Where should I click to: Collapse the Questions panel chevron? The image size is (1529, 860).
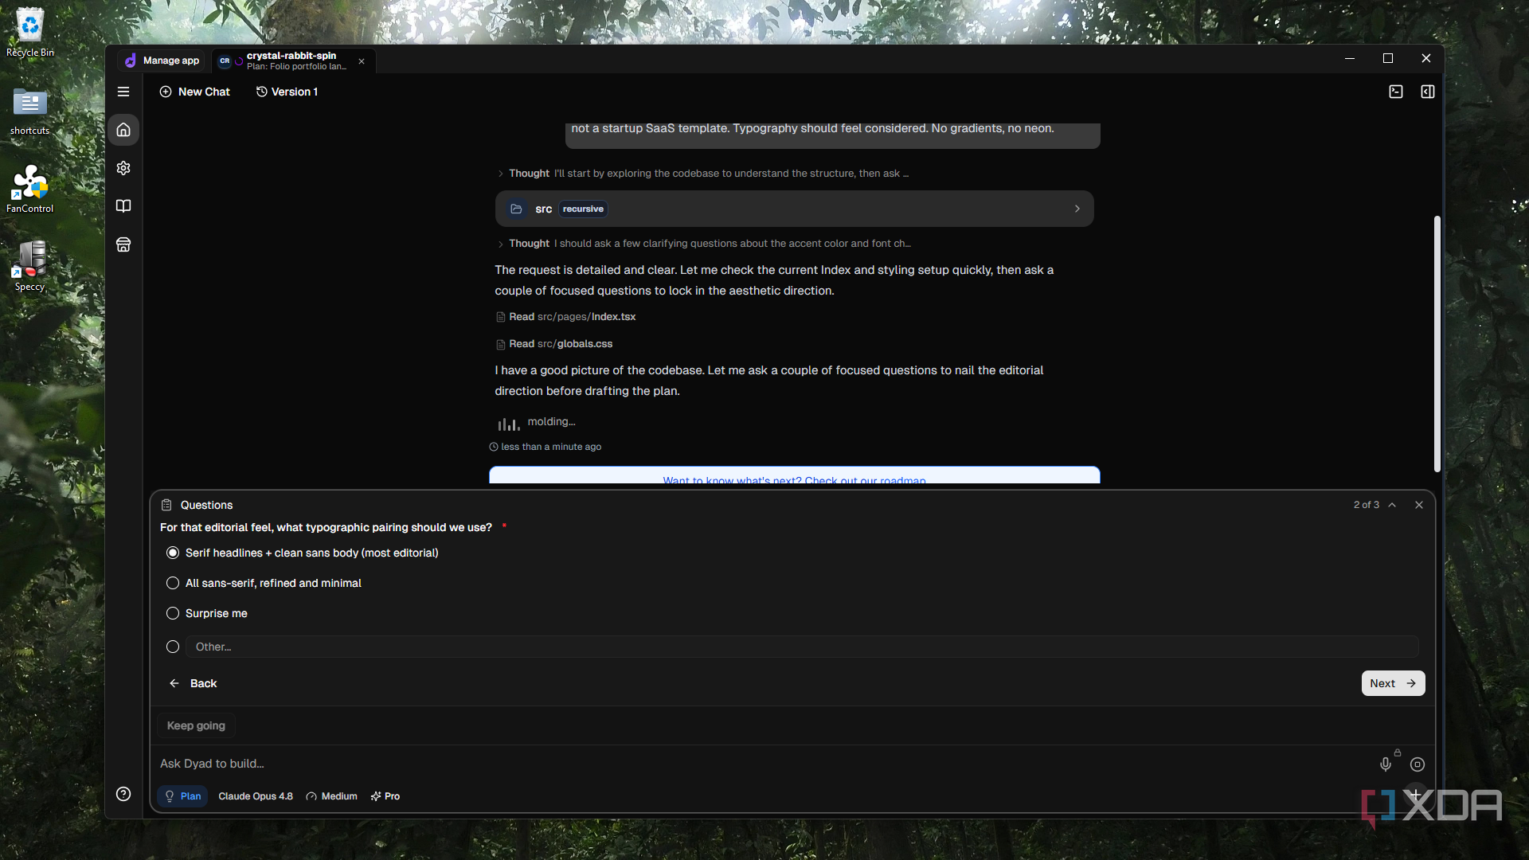[x=1392, y=505]
